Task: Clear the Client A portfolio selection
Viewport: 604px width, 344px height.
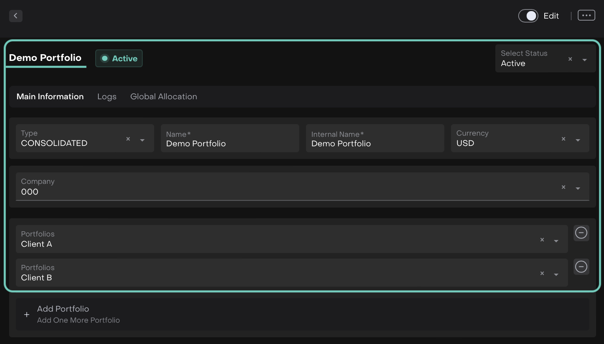Action: tap(542, 240)
